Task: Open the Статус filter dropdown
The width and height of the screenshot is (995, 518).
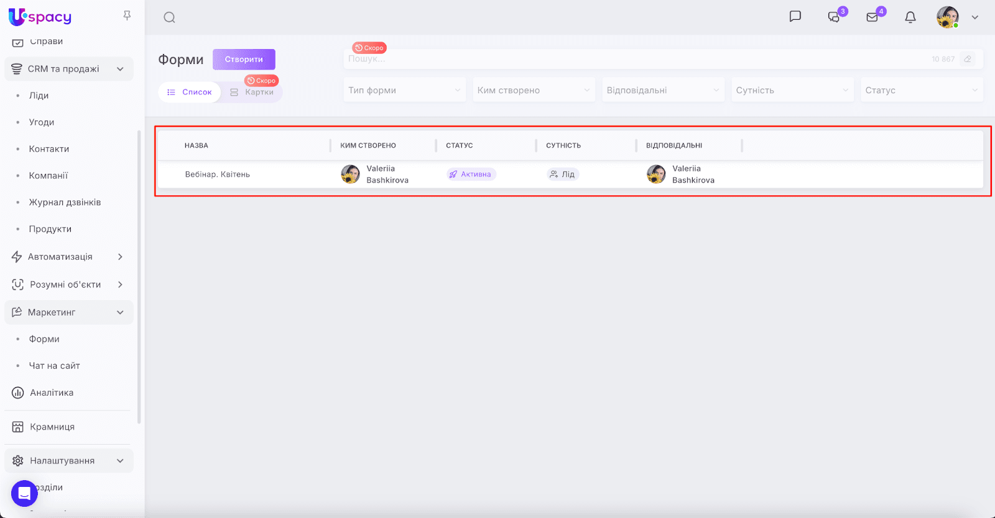Action: click(x=922, y=90)
